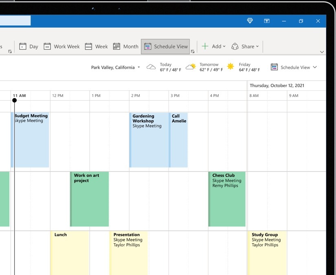Click Friday's sunny weather icon
The width and height of the screenshot is (336, 275).
click(231, 67)
